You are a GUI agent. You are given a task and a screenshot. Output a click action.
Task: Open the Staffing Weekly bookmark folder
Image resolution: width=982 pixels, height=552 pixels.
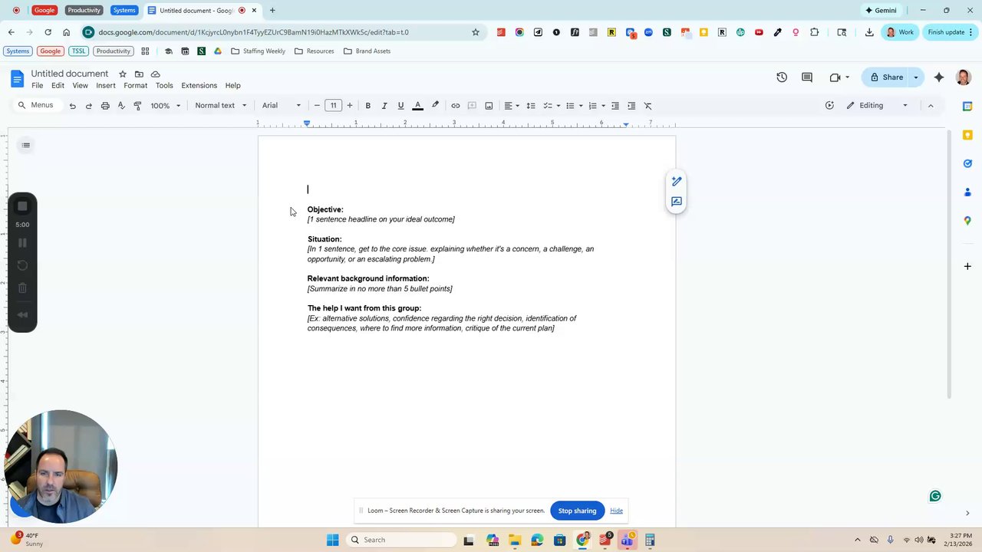coord(258,51)
